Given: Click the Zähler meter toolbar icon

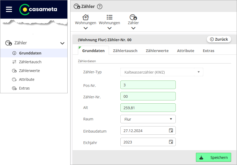Looking at the screenshot, I should 133,17.
